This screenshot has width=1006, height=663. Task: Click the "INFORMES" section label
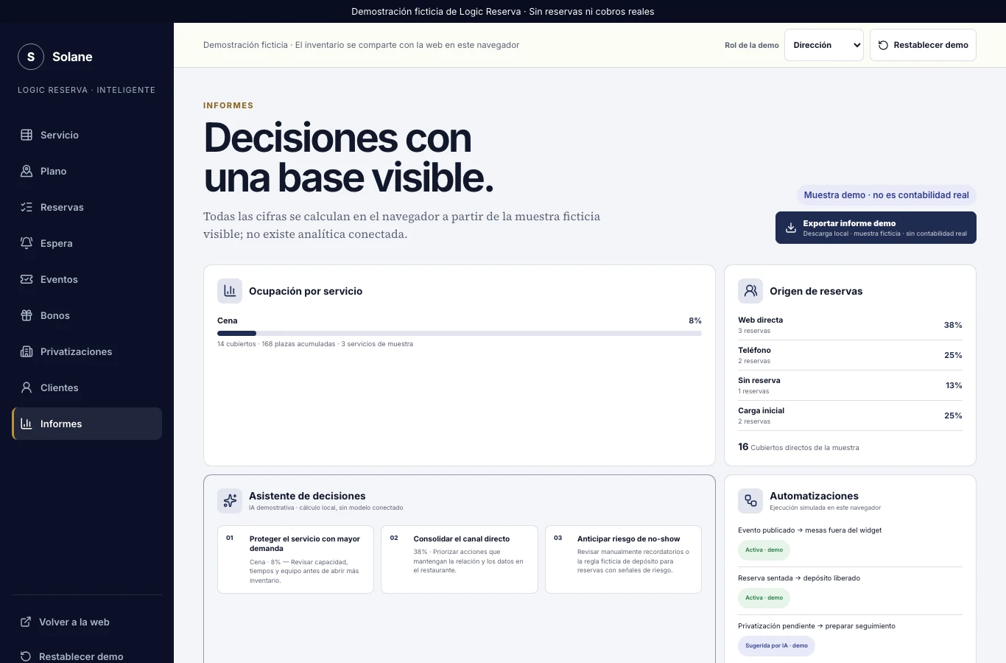click(228, 105)
